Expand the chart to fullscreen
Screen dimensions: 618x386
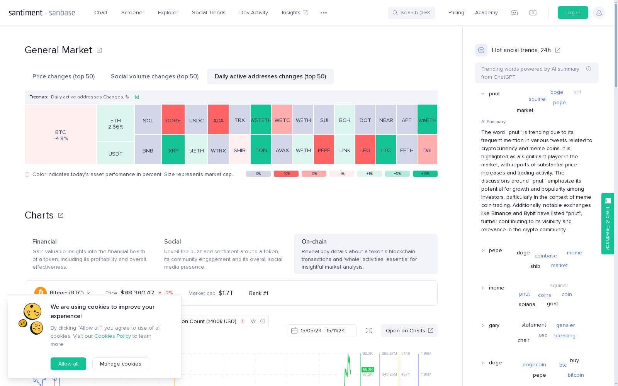coord(369,330)
